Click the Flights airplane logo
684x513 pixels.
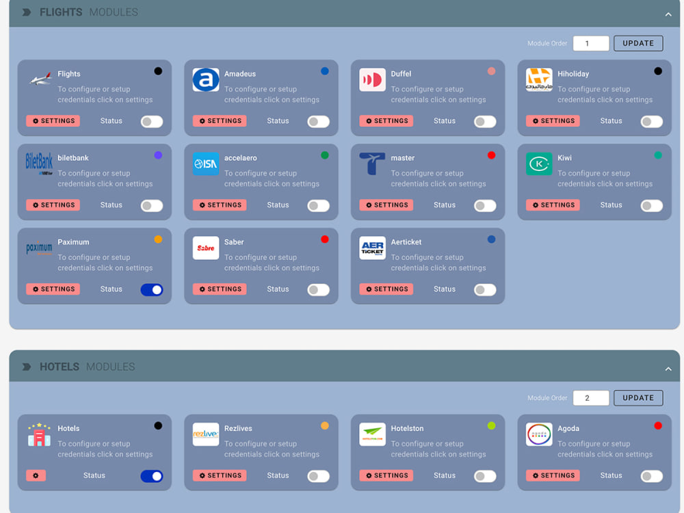[39, 79]
